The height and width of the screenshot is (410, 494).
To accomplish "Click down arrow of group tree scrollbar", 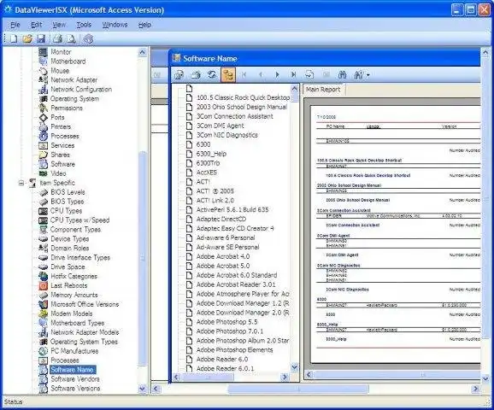I will pos(294,367).
